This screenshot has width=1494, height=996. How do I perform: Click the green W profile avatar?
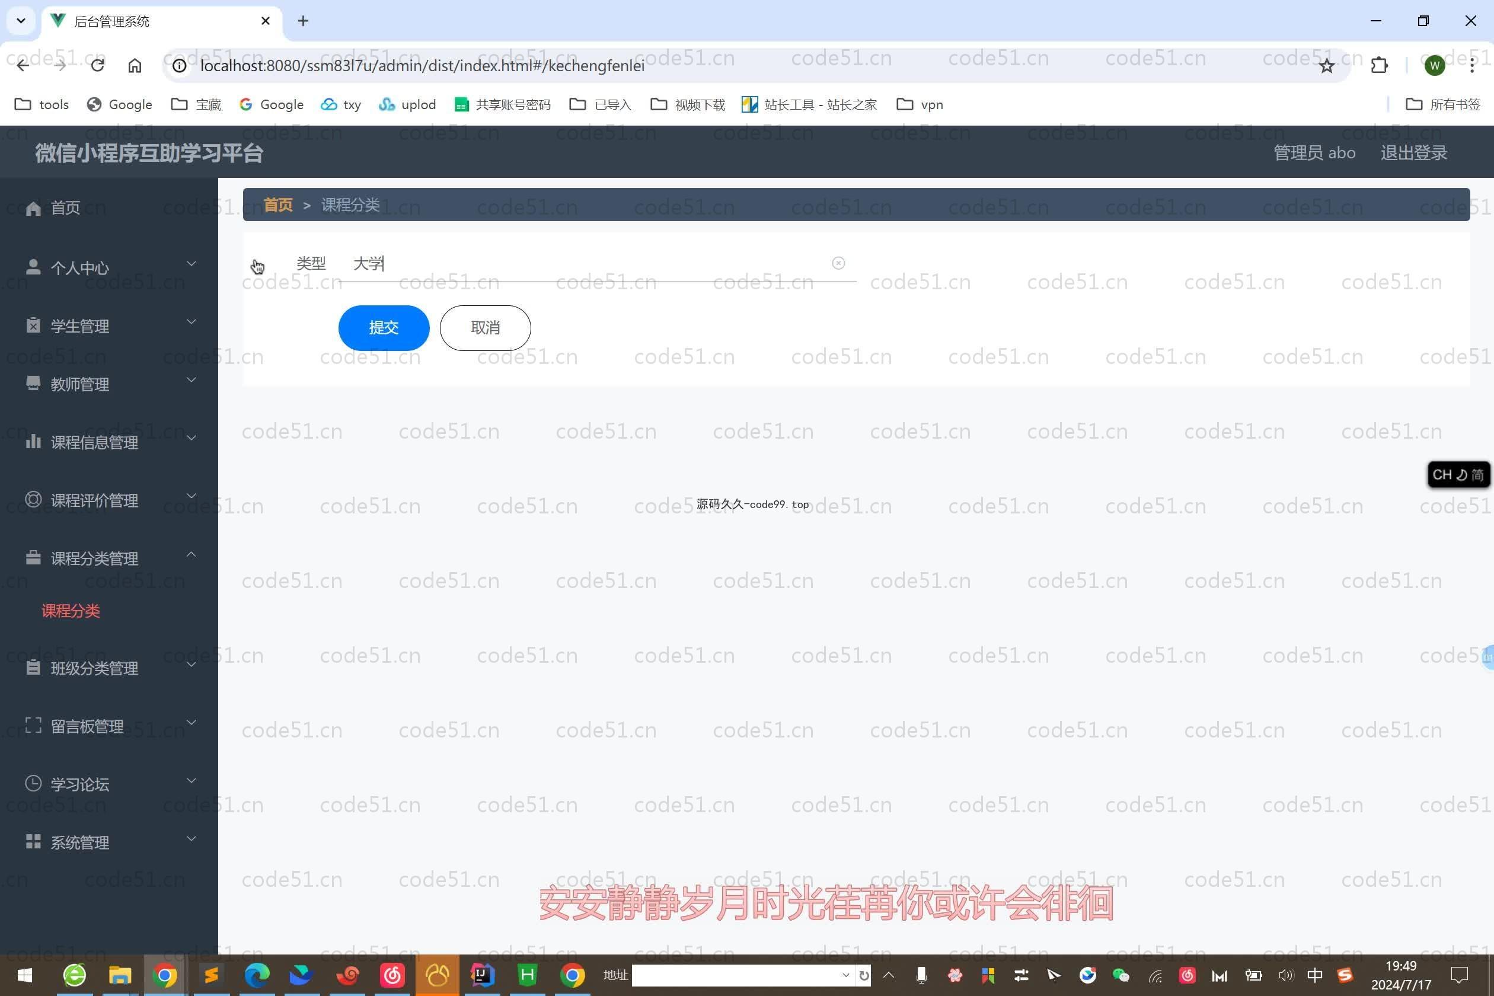coord(1434,65)
